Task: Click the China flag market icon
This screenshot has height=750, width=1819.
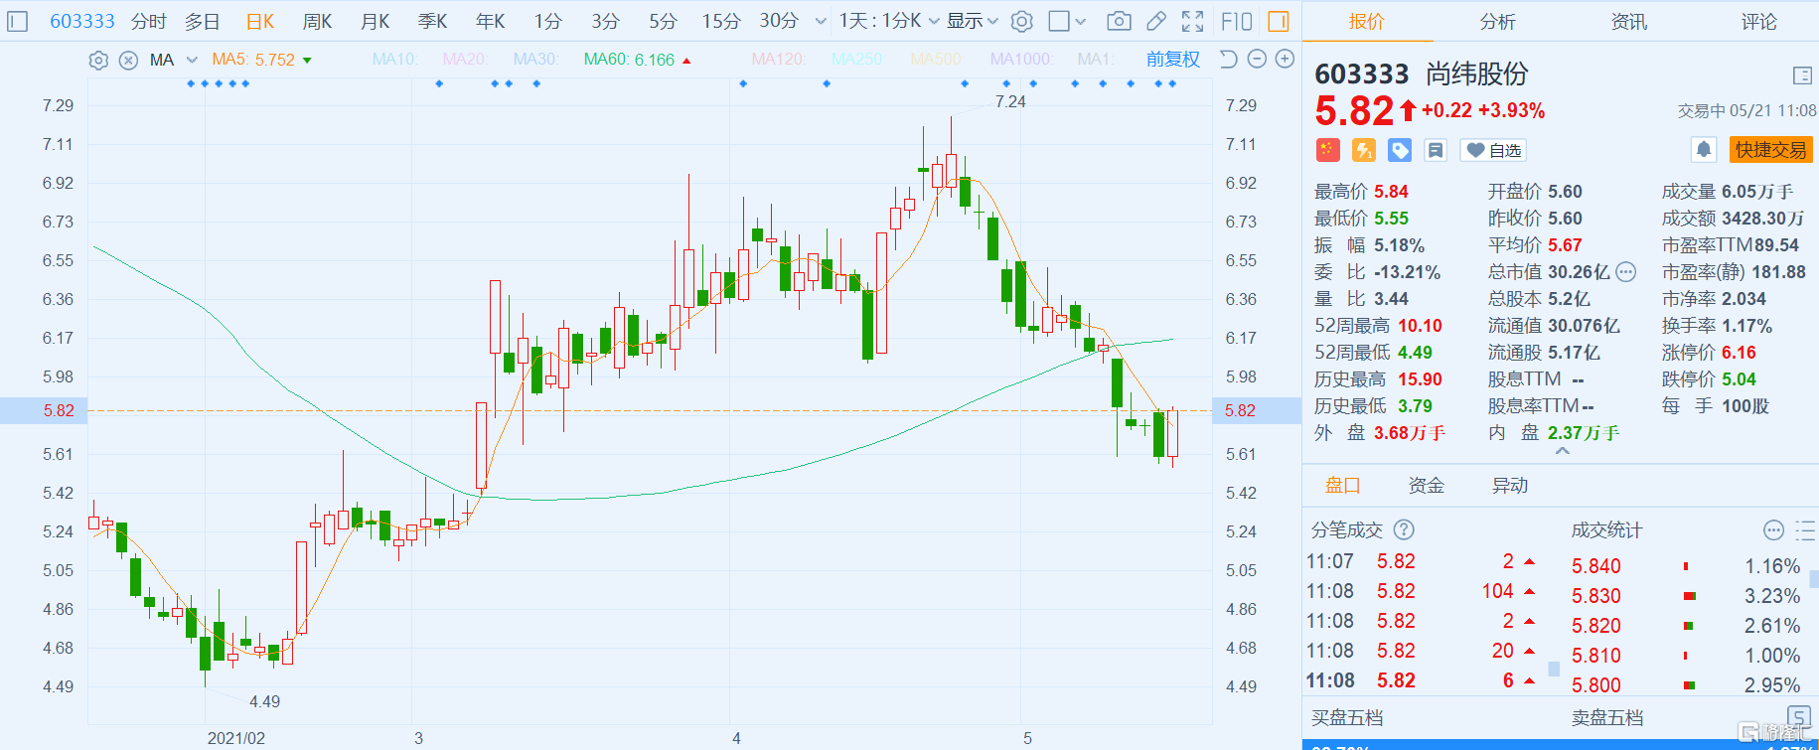Action: (1328, 150)
